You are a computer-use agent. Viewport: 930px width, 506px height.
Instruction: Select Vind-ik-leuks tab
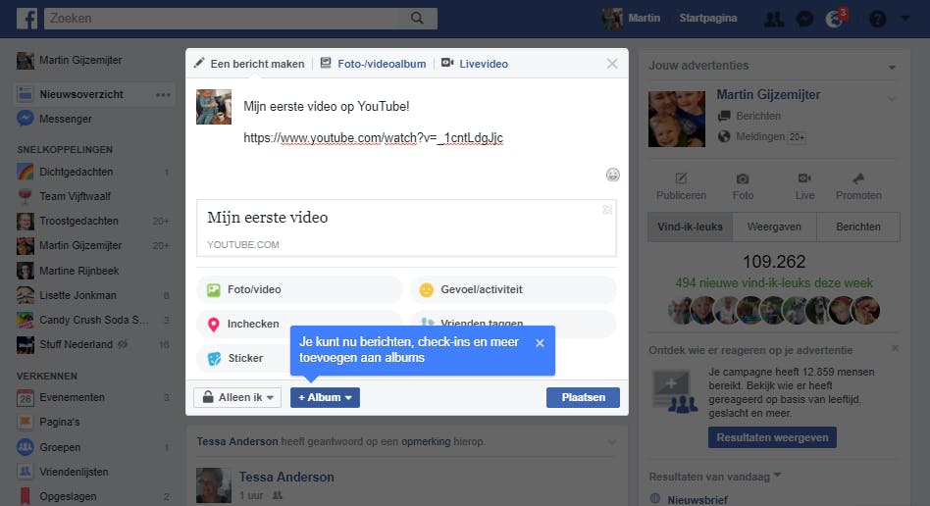click(x=691, y=227)
